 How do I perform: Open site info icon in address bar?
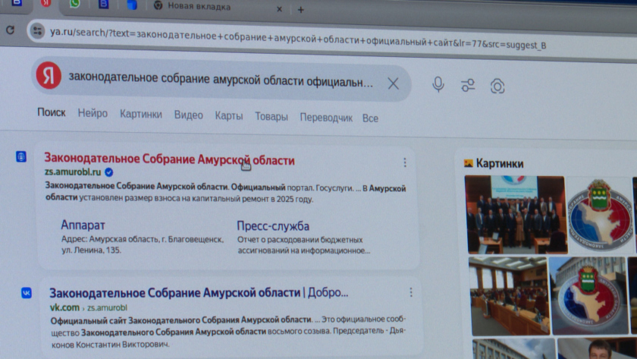point(37,31)
